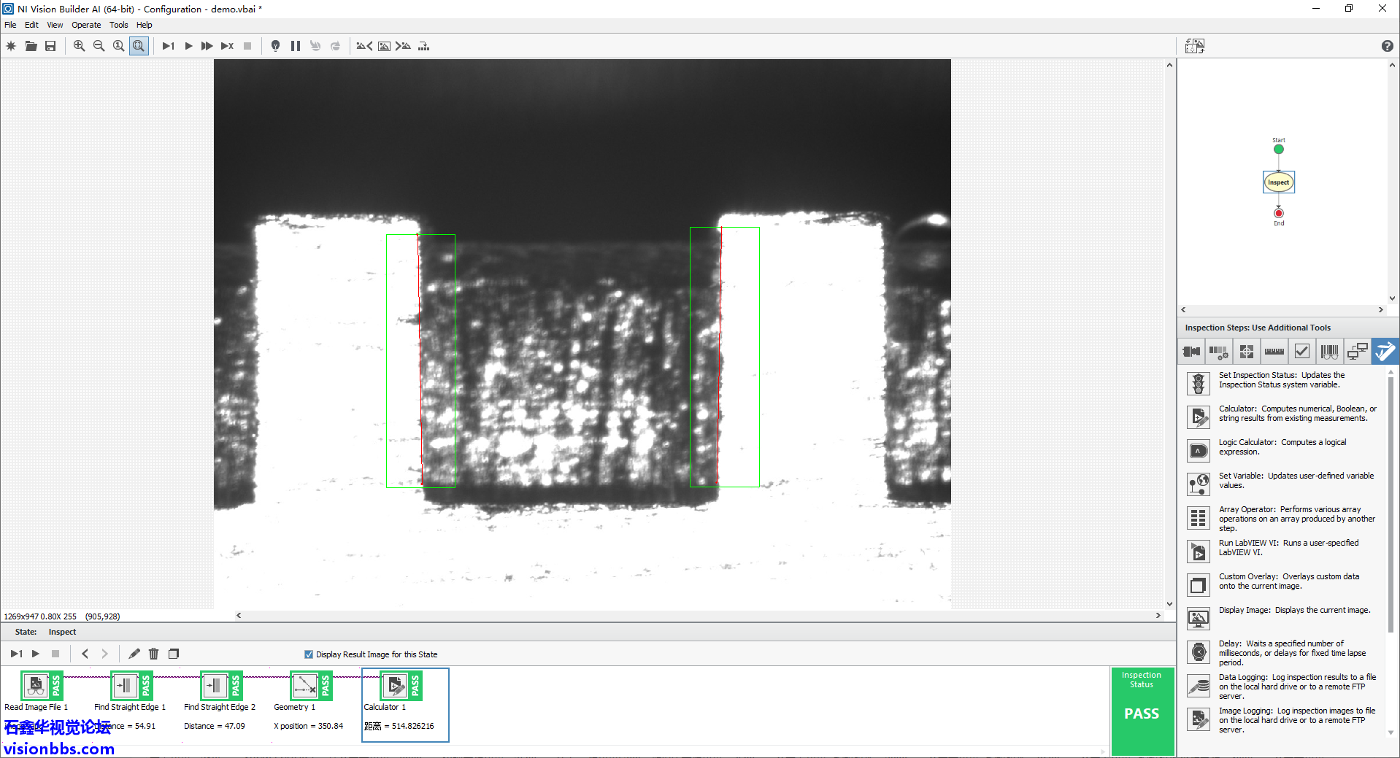Select the Identify Parts barcode tab

1329,352
